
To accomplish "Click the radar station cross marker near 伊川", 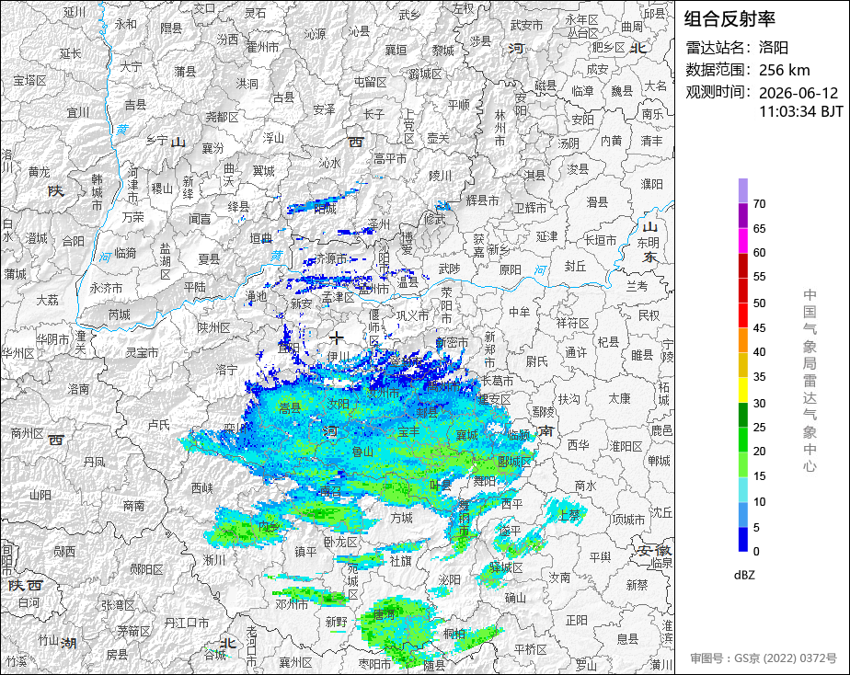I will 337,338.
